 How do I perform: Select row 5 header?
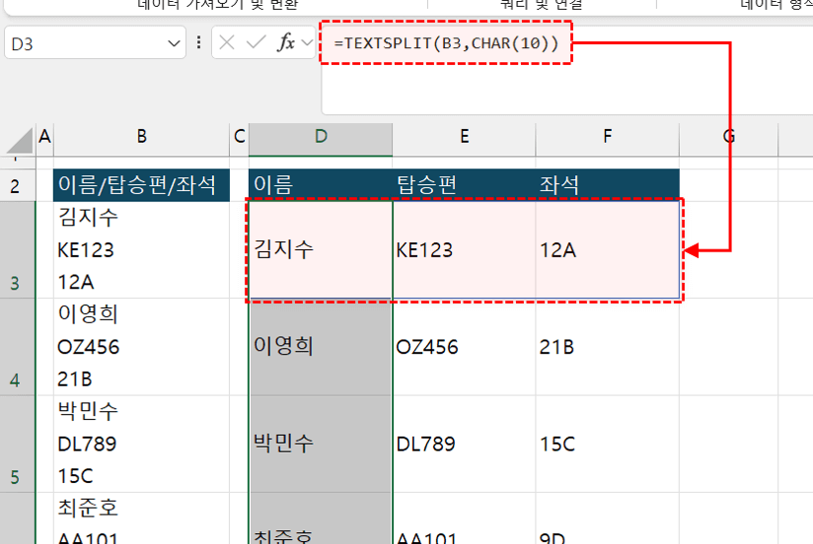coord(18,443)
